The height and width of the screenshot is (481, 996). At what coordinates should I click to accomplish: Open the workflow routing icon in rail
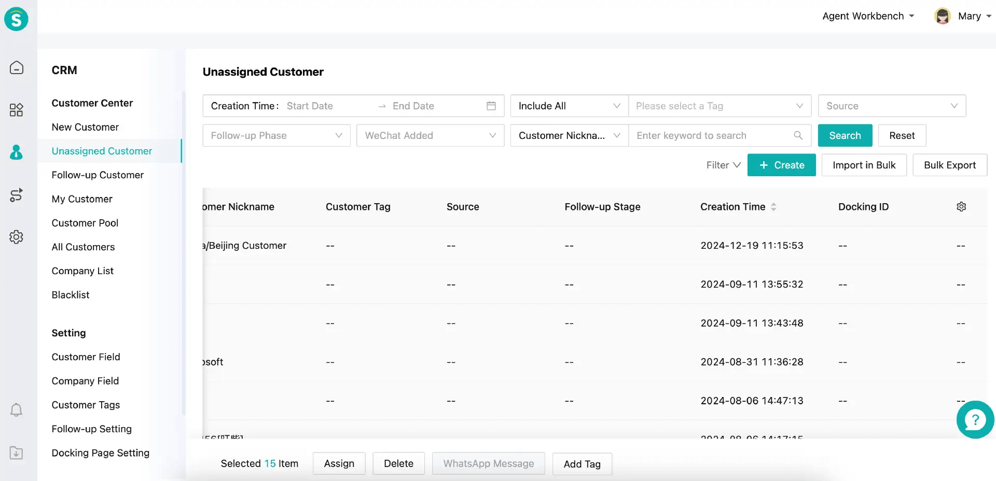click(x=16, y=195)
